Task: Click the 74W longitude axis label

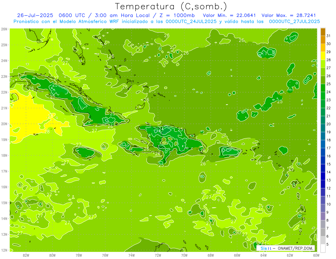Action: point(132,255)
